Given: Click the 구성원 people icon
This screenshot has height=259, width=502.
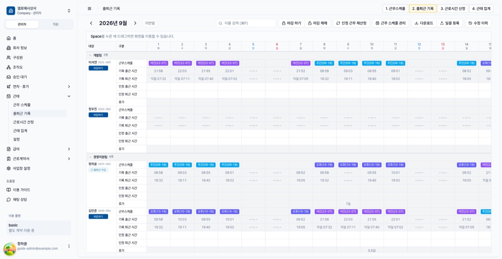Looking at the screenshot, I should click(x=9, y=57).
